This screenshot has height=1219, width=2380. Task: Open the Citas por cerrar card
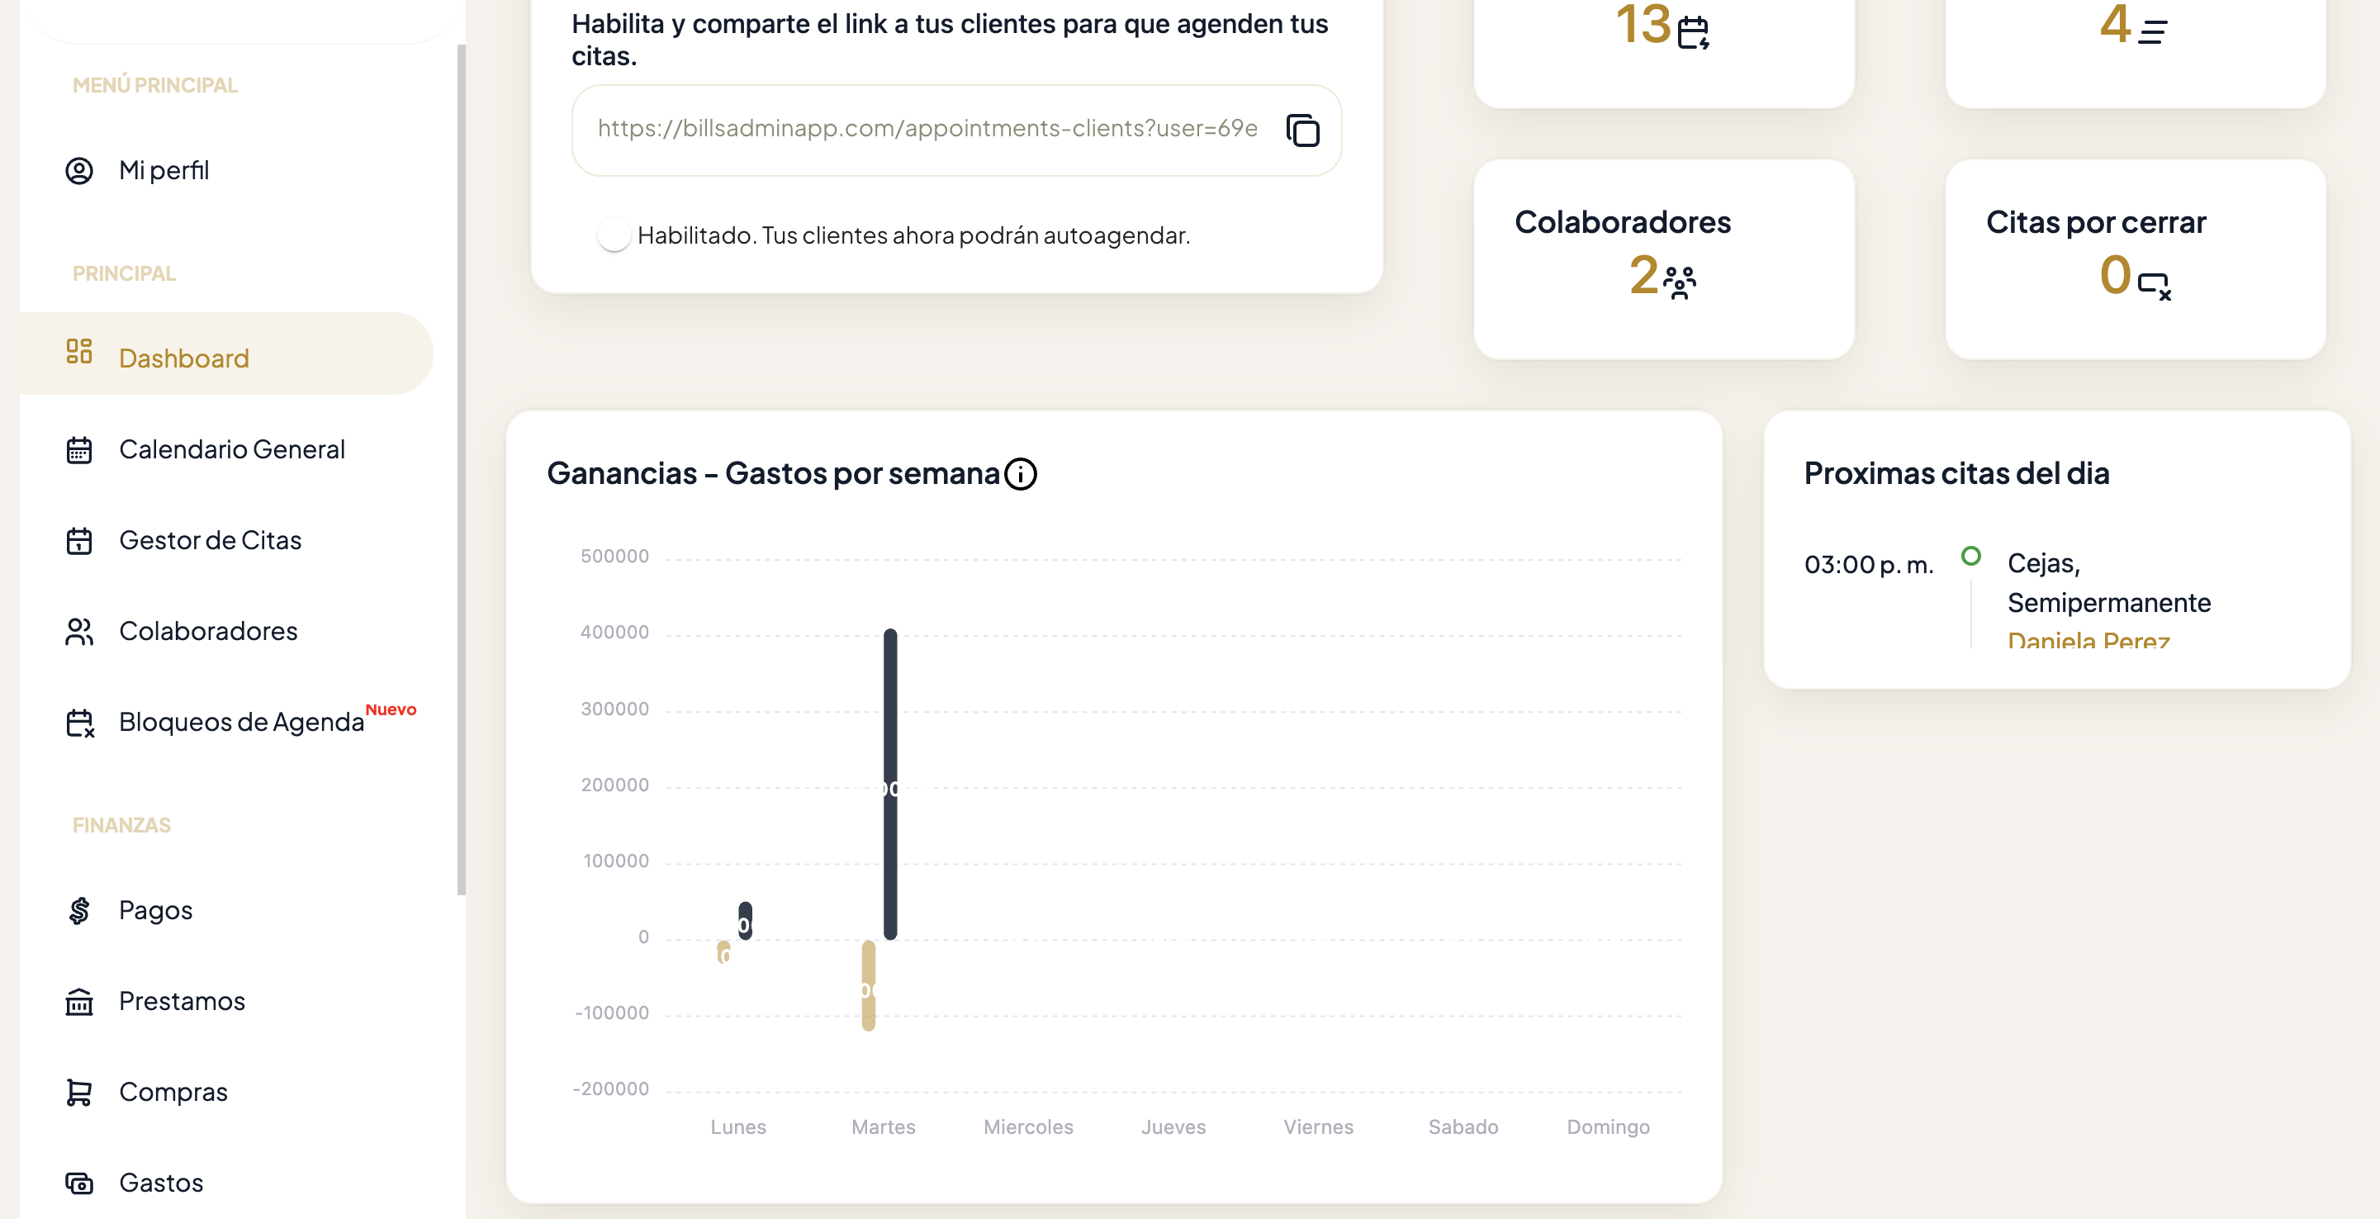click(2134, 259)
